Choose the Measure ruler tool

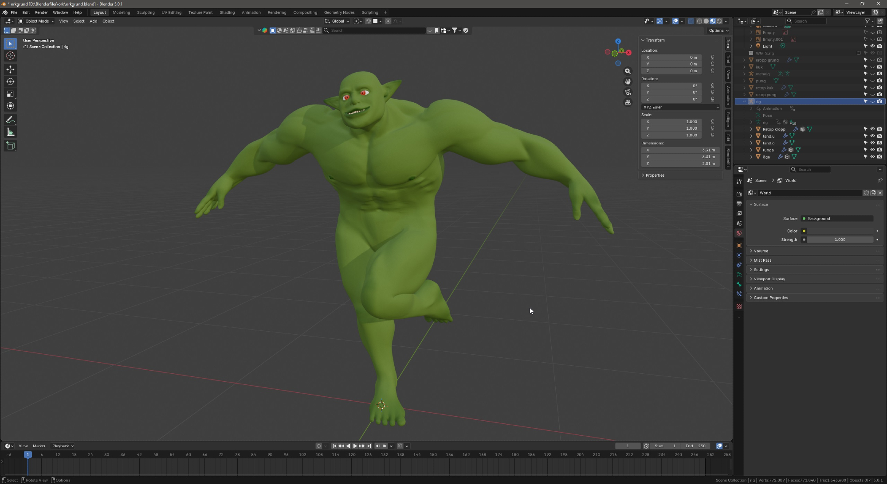pyautogui.click(x=10, y=132)
